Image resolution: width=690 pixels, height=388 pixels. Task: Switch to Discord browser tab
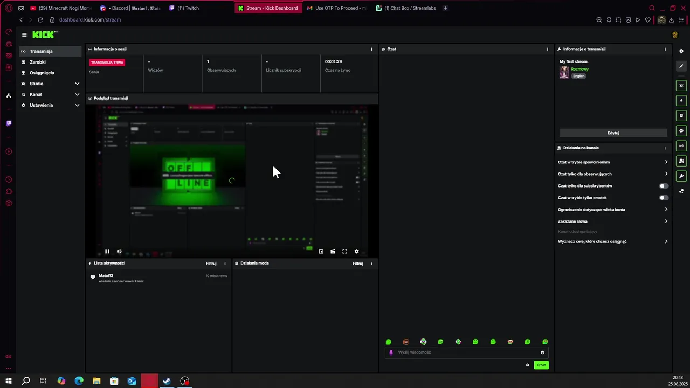point(130,8)
